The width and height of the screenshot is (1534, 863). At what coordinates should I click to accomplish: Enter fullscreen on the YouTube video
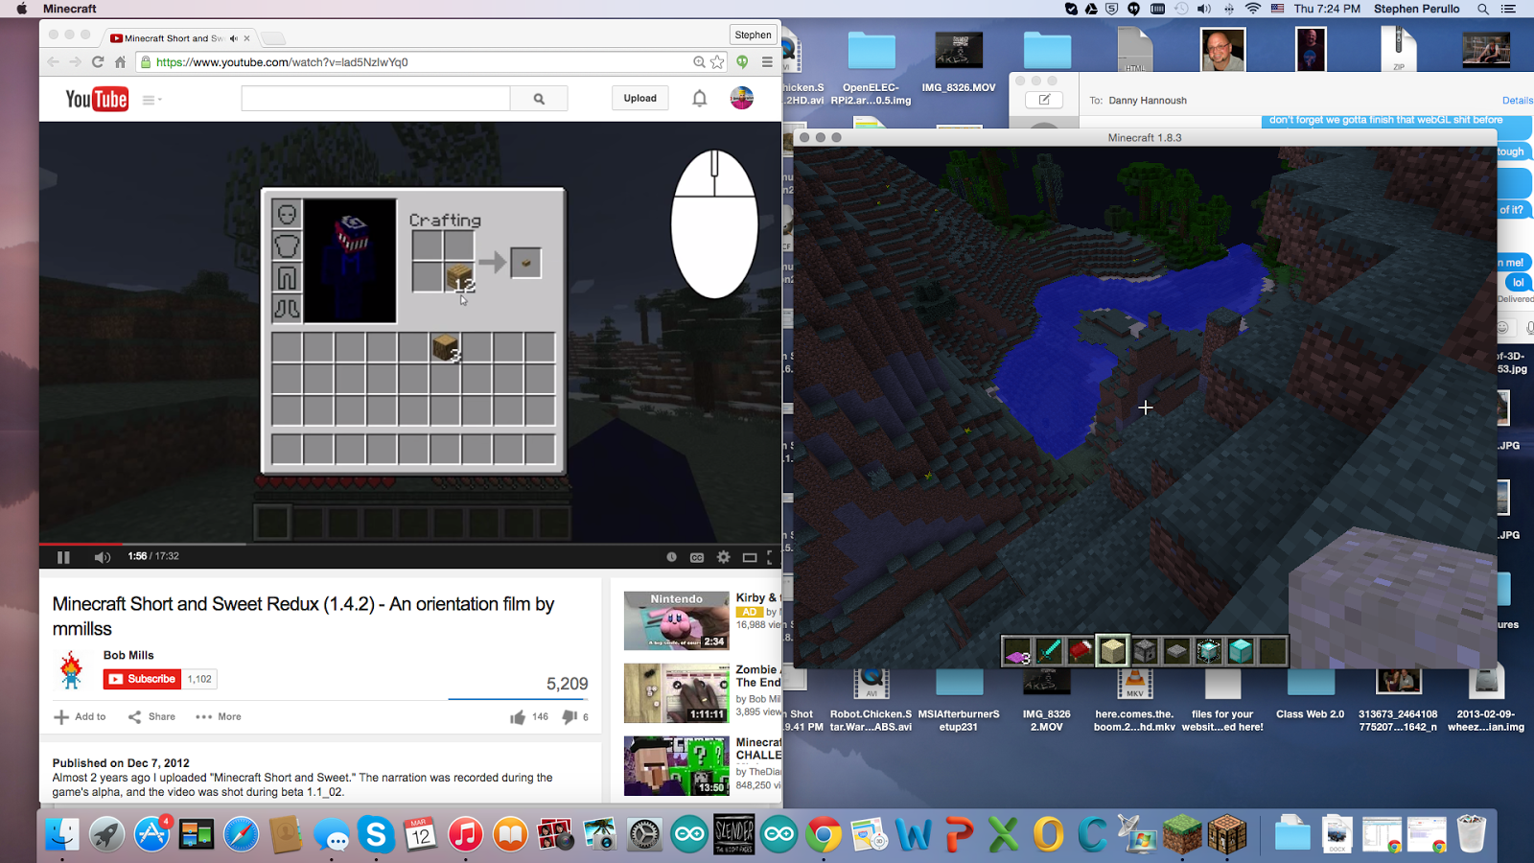[770, 557]
